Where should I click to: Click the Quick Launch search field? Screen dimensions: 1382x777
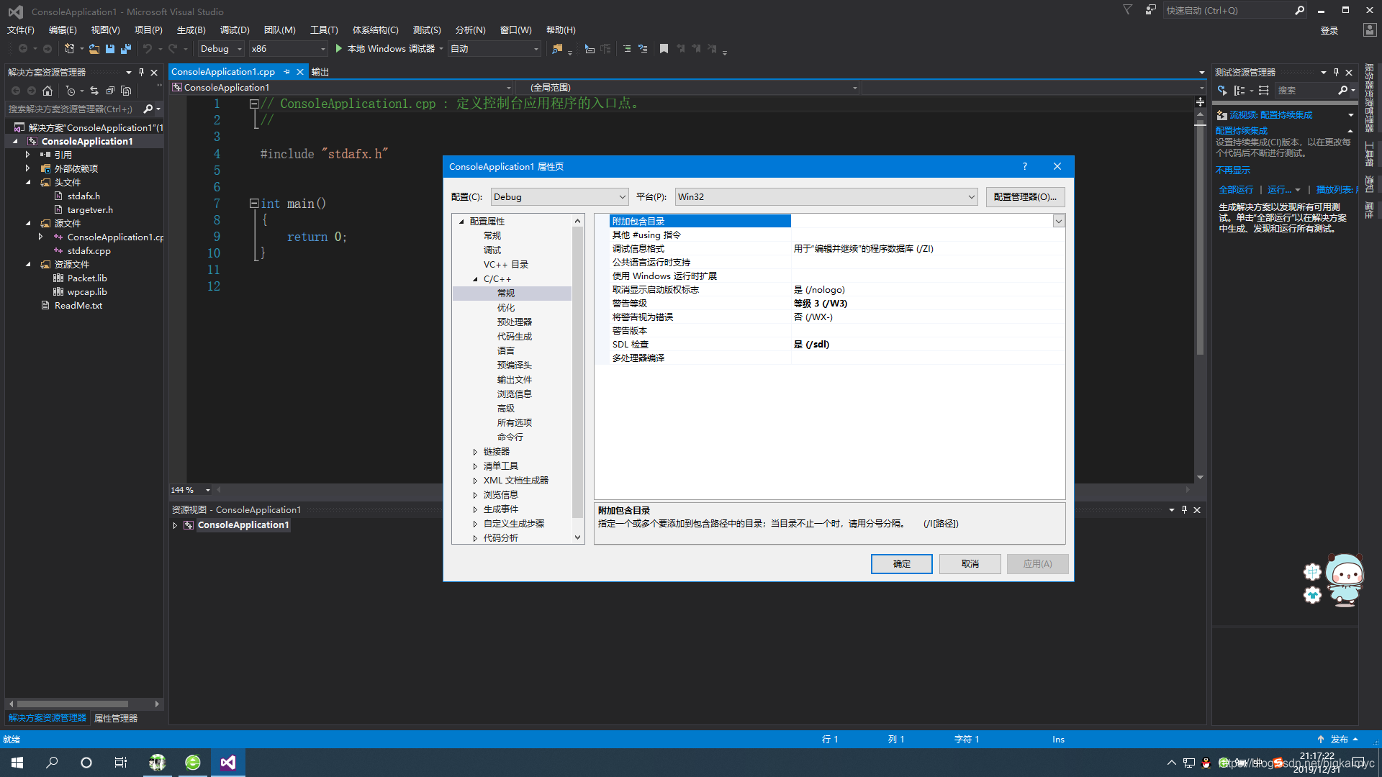coord(1229,10)
